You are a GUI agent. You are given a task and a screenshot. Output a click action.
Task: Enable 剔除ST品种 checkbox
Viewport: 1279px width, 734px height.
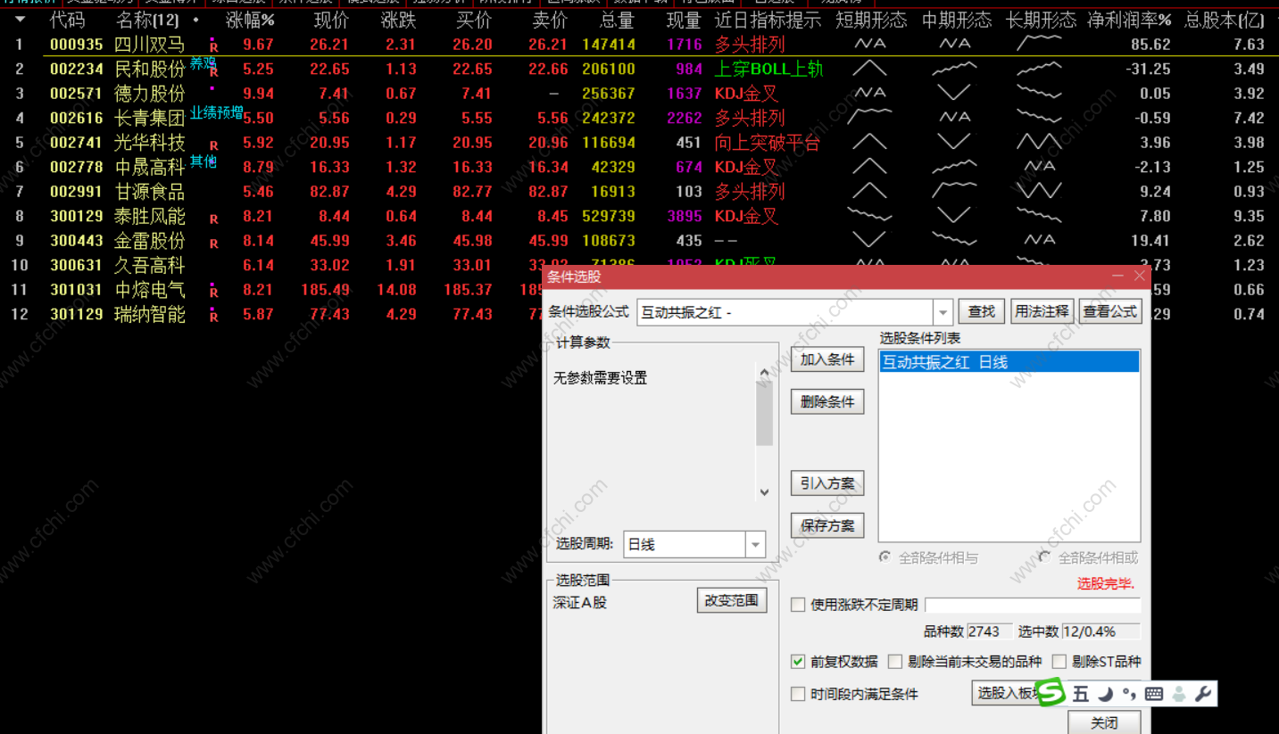[x=1059, y=662]
